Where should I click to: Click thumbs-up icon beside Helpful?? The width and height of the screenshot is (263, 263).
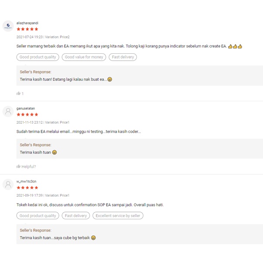[18, 166]
